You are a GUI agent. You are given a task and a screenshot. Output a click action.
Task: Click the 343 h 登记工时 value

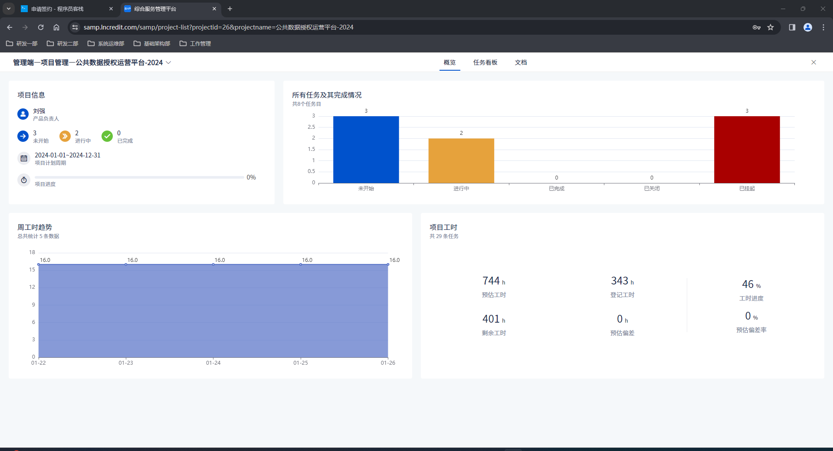click(623, 281)
